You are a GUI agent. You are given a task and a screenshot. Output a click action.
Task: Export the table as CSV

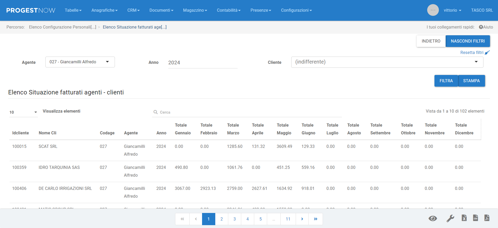click(475, 218)
